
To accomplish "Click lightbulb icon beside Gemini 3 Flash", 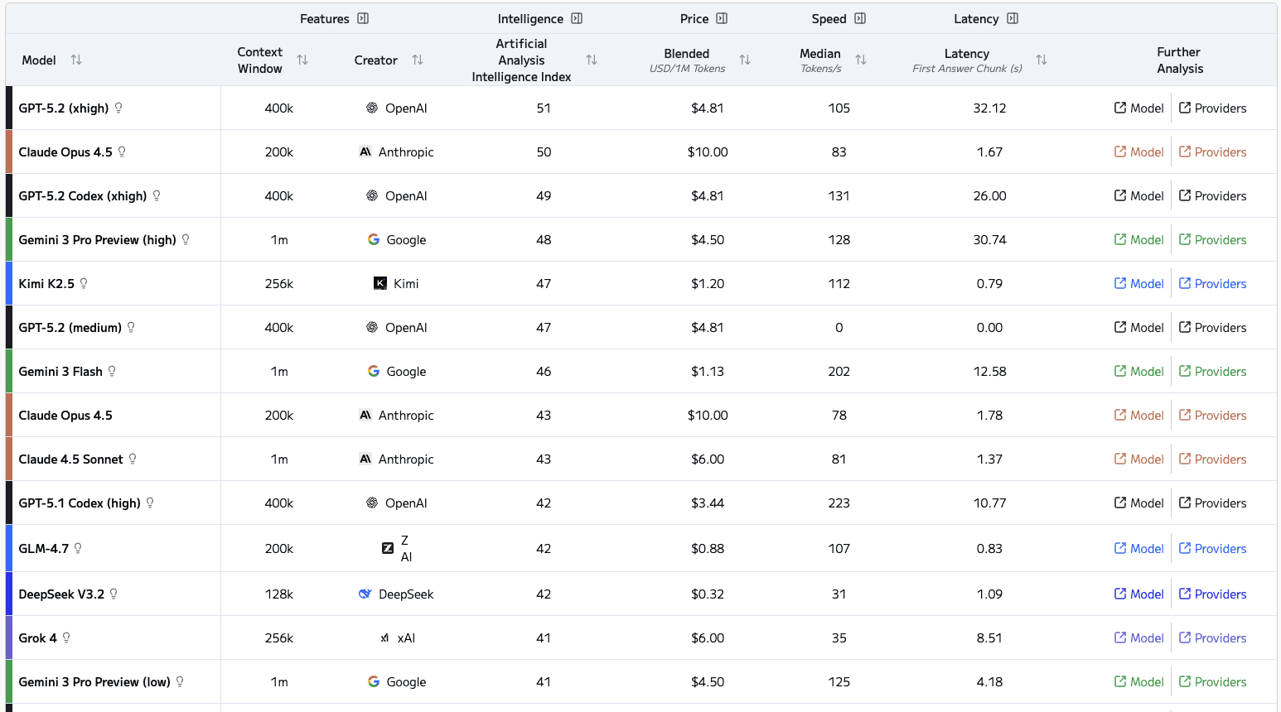I will [x=112, y=371].
